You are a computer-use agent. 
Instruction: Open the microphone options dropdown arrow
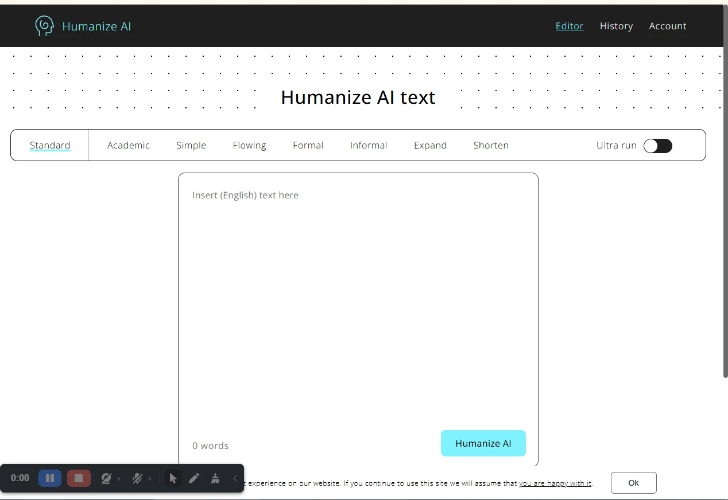pyautogui.click(x=150, y=478)
